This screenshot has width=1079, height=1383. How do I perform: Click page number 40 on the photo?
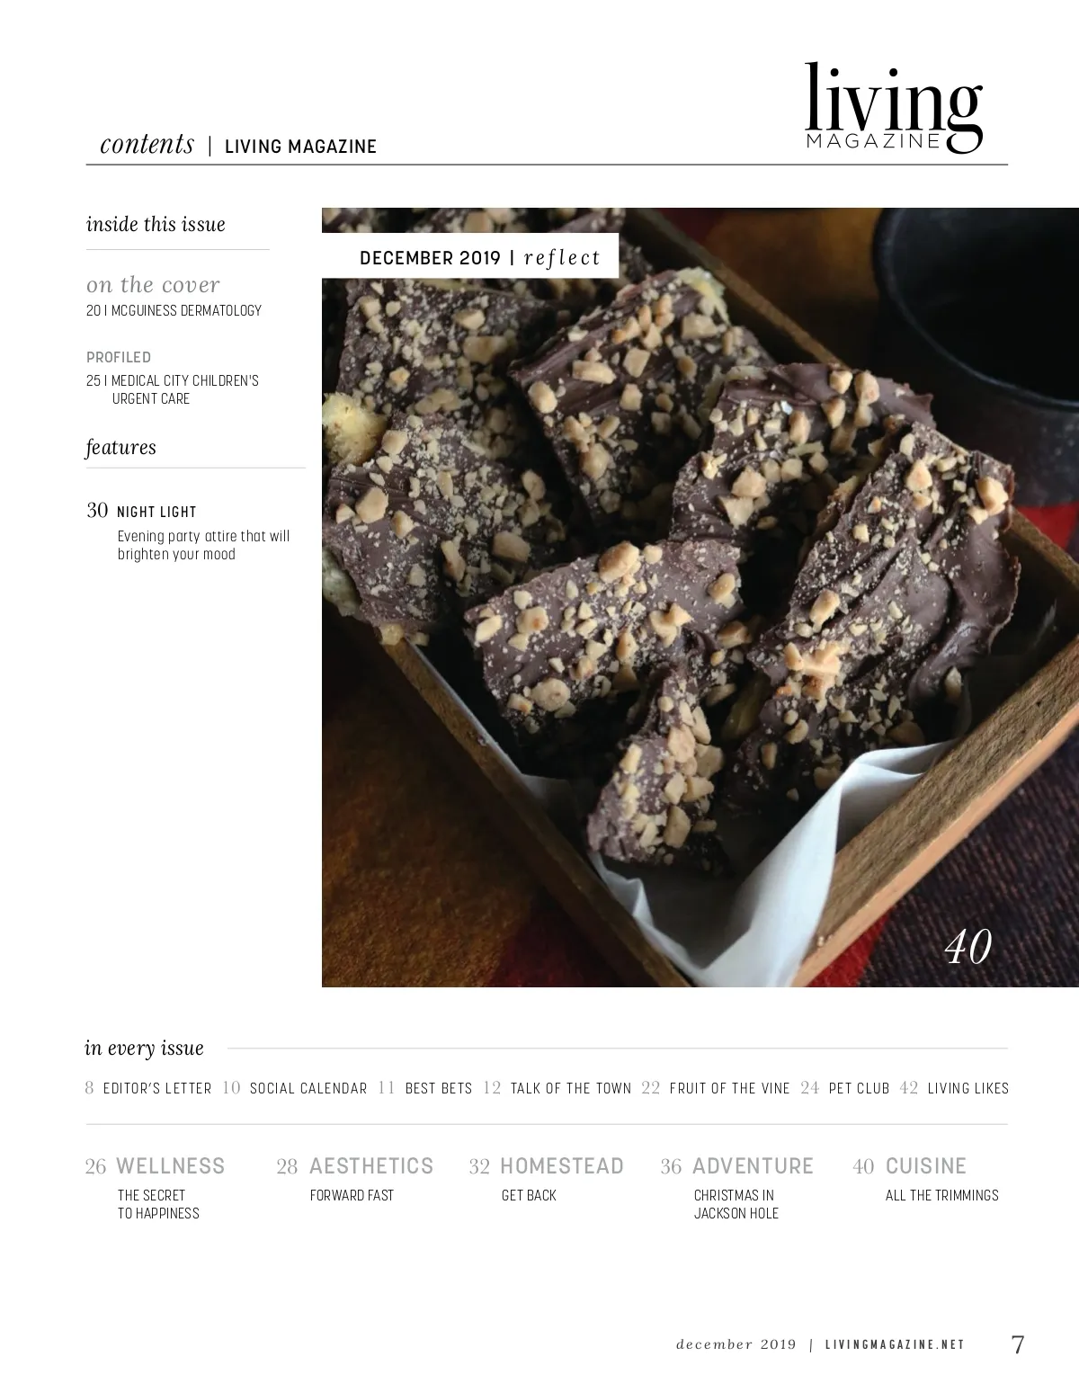968,947
